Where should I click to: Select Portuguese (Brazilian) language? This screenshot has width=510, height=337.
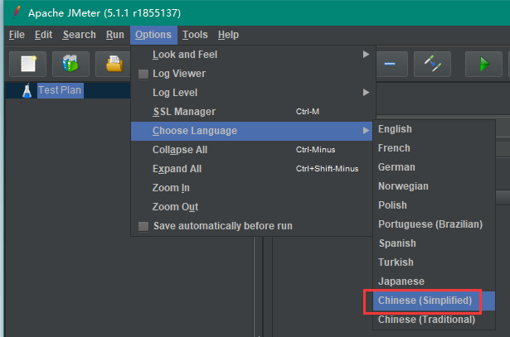[x=434, y=224]
